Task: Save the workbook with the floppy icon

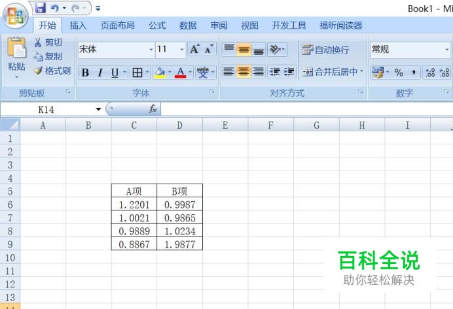Action: coord(41,8)
